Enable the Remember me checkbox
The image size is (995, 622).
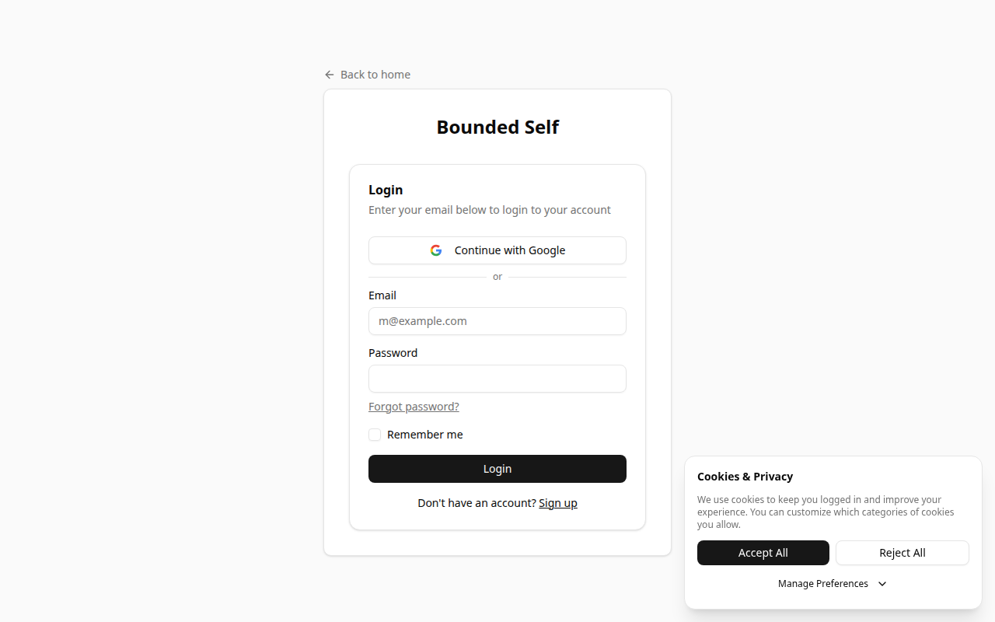tap(375, 435)
